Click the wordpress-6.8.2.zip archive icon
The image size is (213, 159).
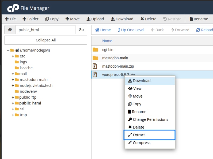(95, 75)
